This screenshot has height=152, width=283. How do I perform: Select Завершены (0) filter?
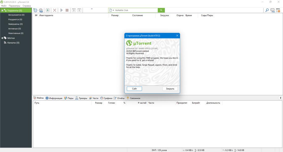[15, 24]
